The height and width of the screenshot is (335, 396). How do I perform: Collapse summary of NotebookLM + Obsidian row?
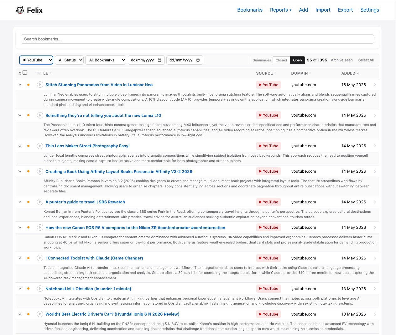[x=20, y=289]
